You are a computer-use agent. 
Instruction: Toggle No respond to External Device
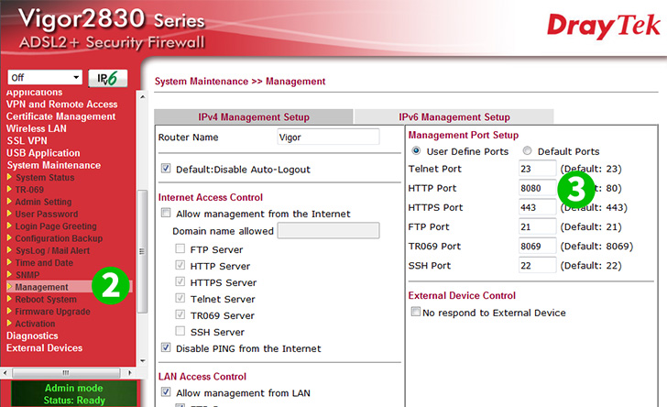tap(416, 312)
